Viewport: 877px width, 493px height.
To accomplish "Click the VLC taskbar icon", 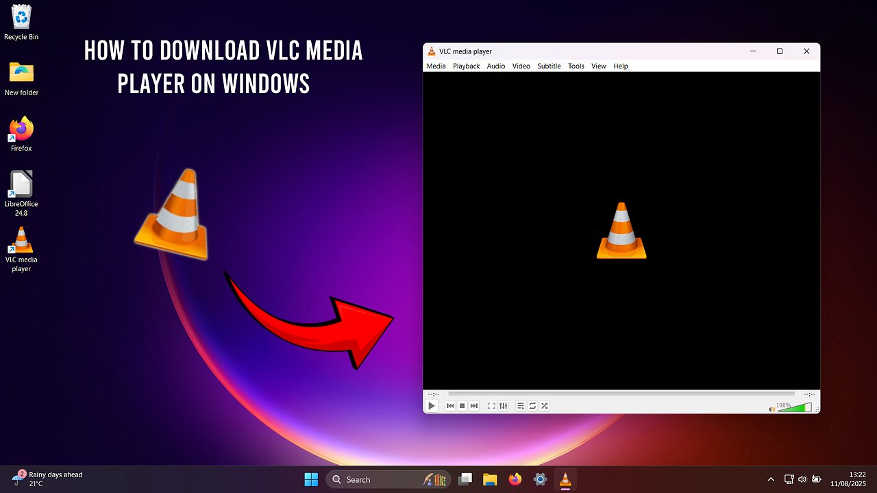I will pos(565,479).
